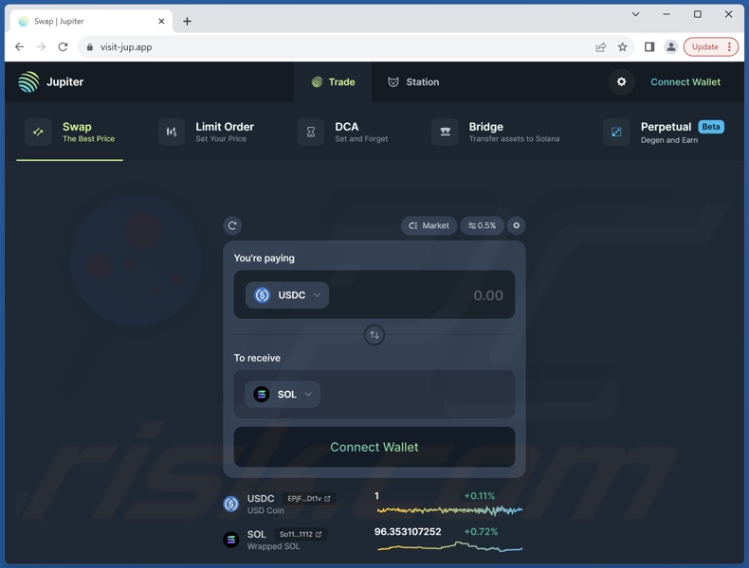Go back in browser history
749x568 pixels.
tap(20, 46)
